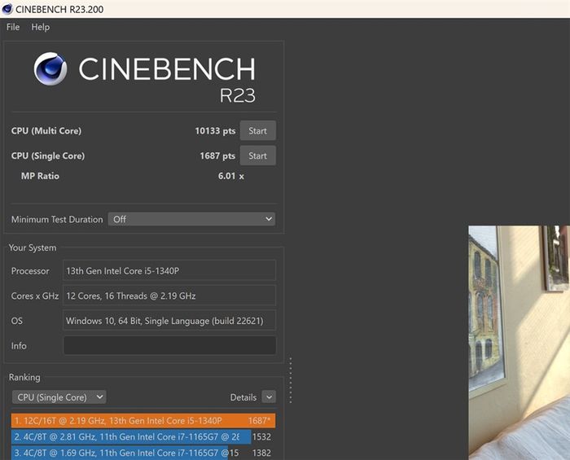Open the File menu
Image resolution: width=570 pixels, height=460 pixels.
13,27
